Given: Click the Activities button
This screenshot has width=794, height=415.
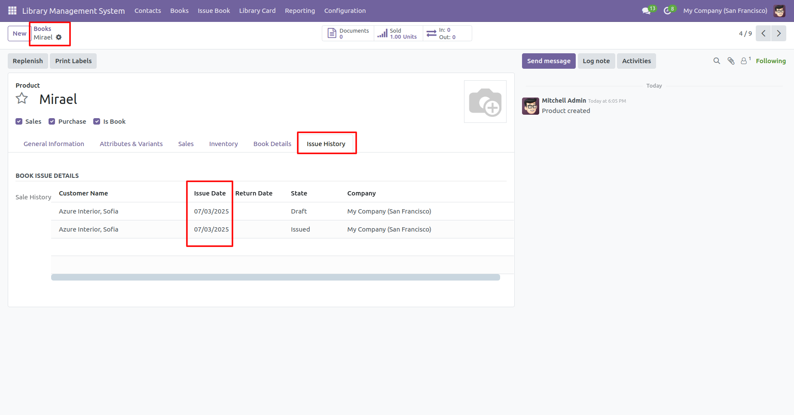Looking at the screenshot, I should (636, 61).
